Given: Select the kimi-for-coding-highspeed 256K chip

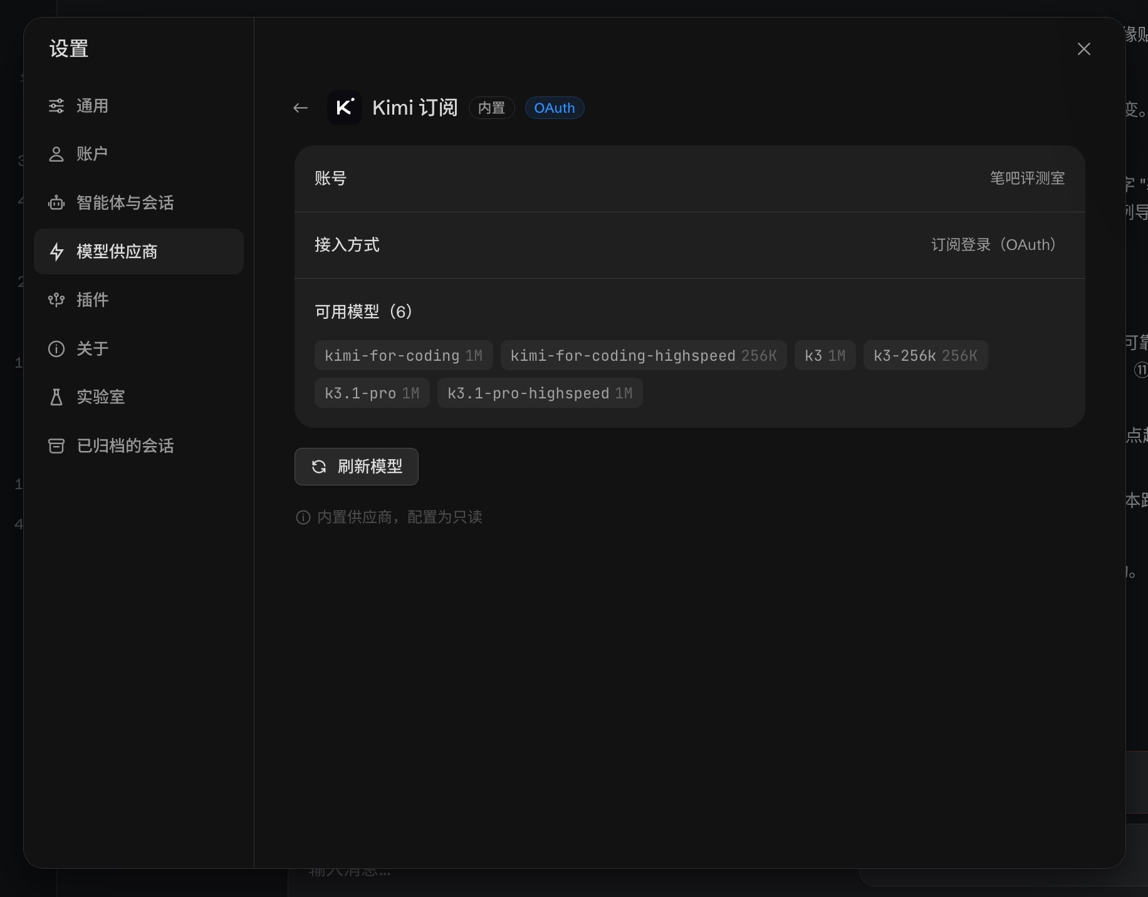Looking at the screenshot, I should [644, 355].
